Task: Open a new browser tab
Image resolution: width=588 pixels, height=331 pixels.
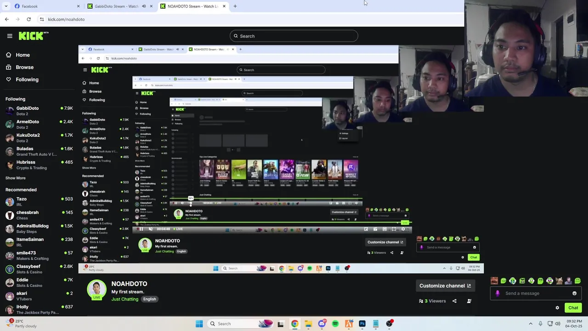Action: pos(235,6)
